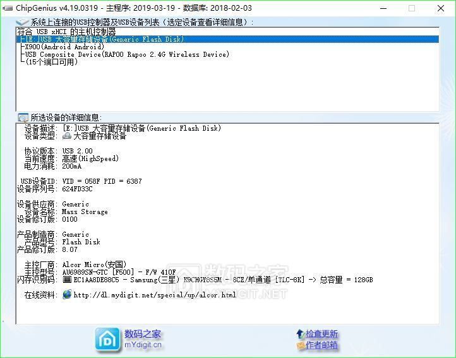Open the 数码之家 website link

click(x=143, y=334)
